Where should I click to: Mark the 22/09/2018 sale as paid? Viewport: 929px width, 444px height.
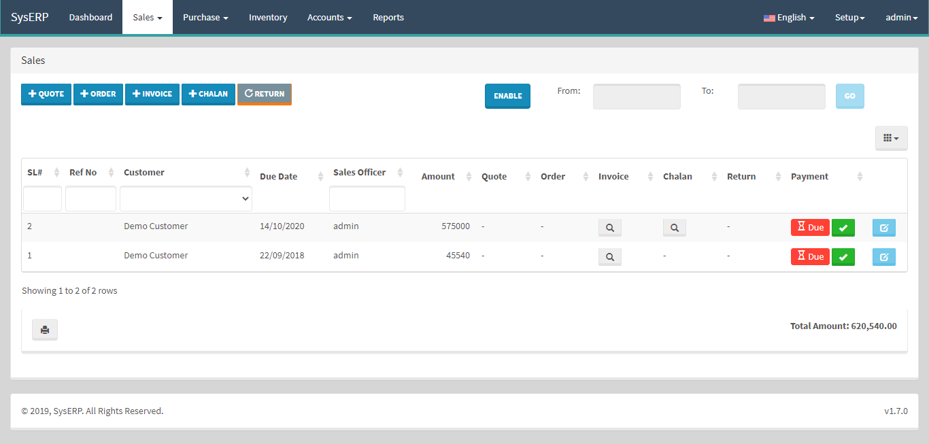pyautogui.click(x=843, y=257)
